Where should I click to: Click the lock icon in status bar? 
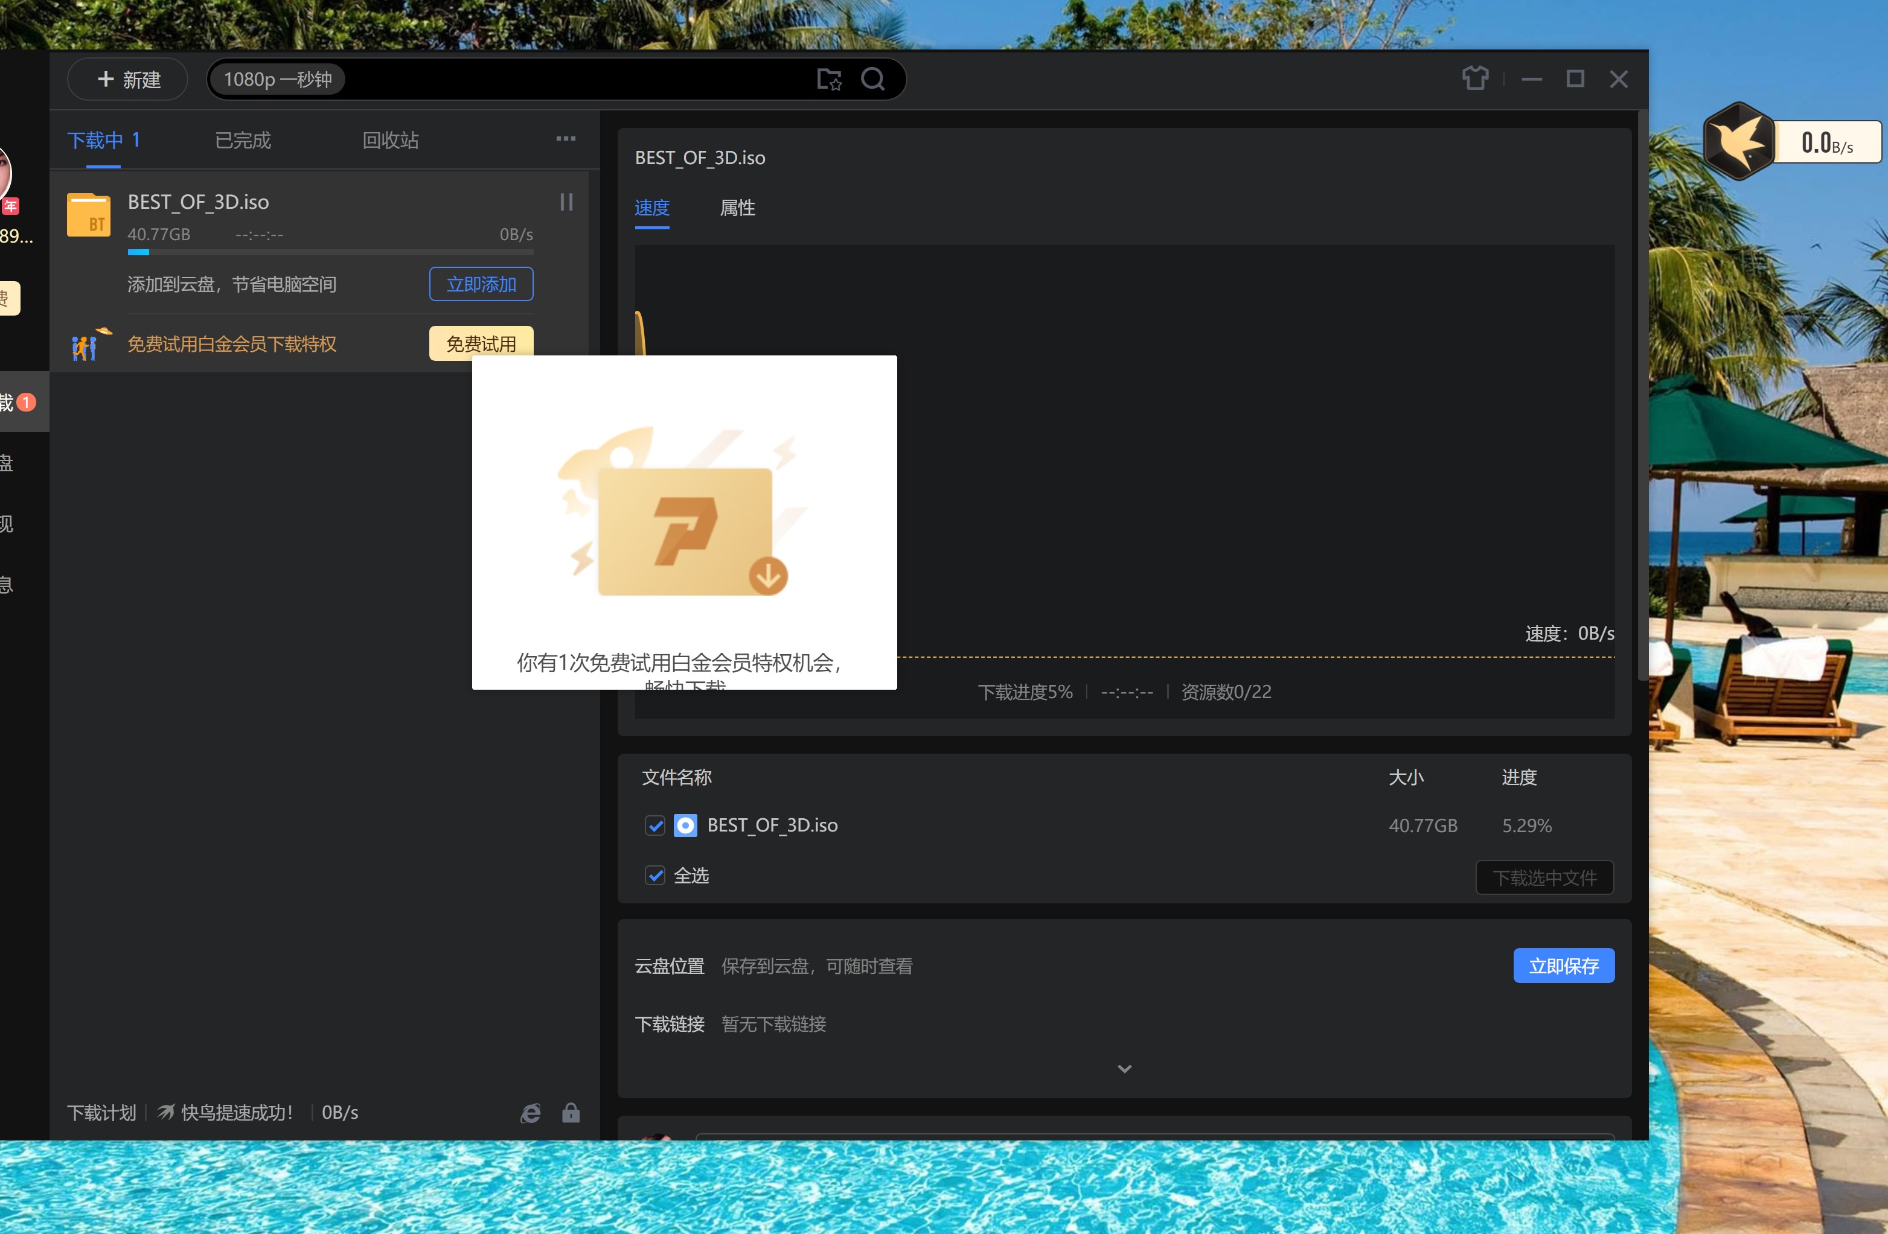(571, 1113)
